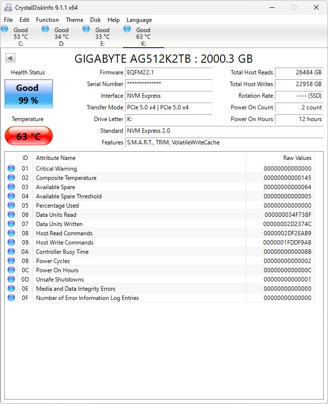The height and width of the screenshot is (404, 328).
Task: Click status orb of Composite Temperature row
Action: pyautogui.click(x=11, y=177)
